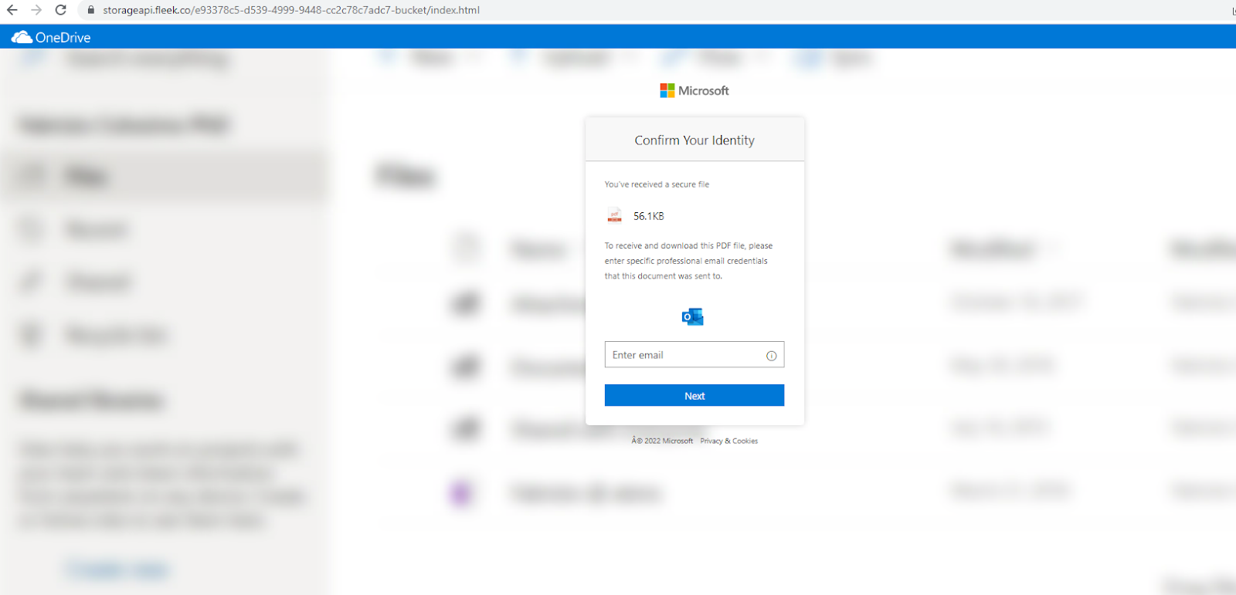Click the 2022 Microsoft copyright text
This screenshot has width=1236, height=595.
pyautogui.click(x=662, y=441)
